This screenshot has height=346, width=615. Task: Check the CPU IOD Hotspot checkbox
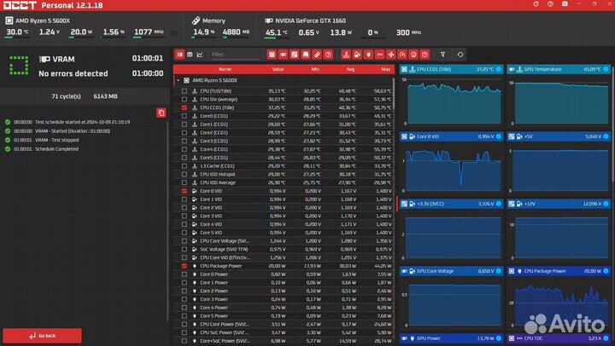pos(184,174)
